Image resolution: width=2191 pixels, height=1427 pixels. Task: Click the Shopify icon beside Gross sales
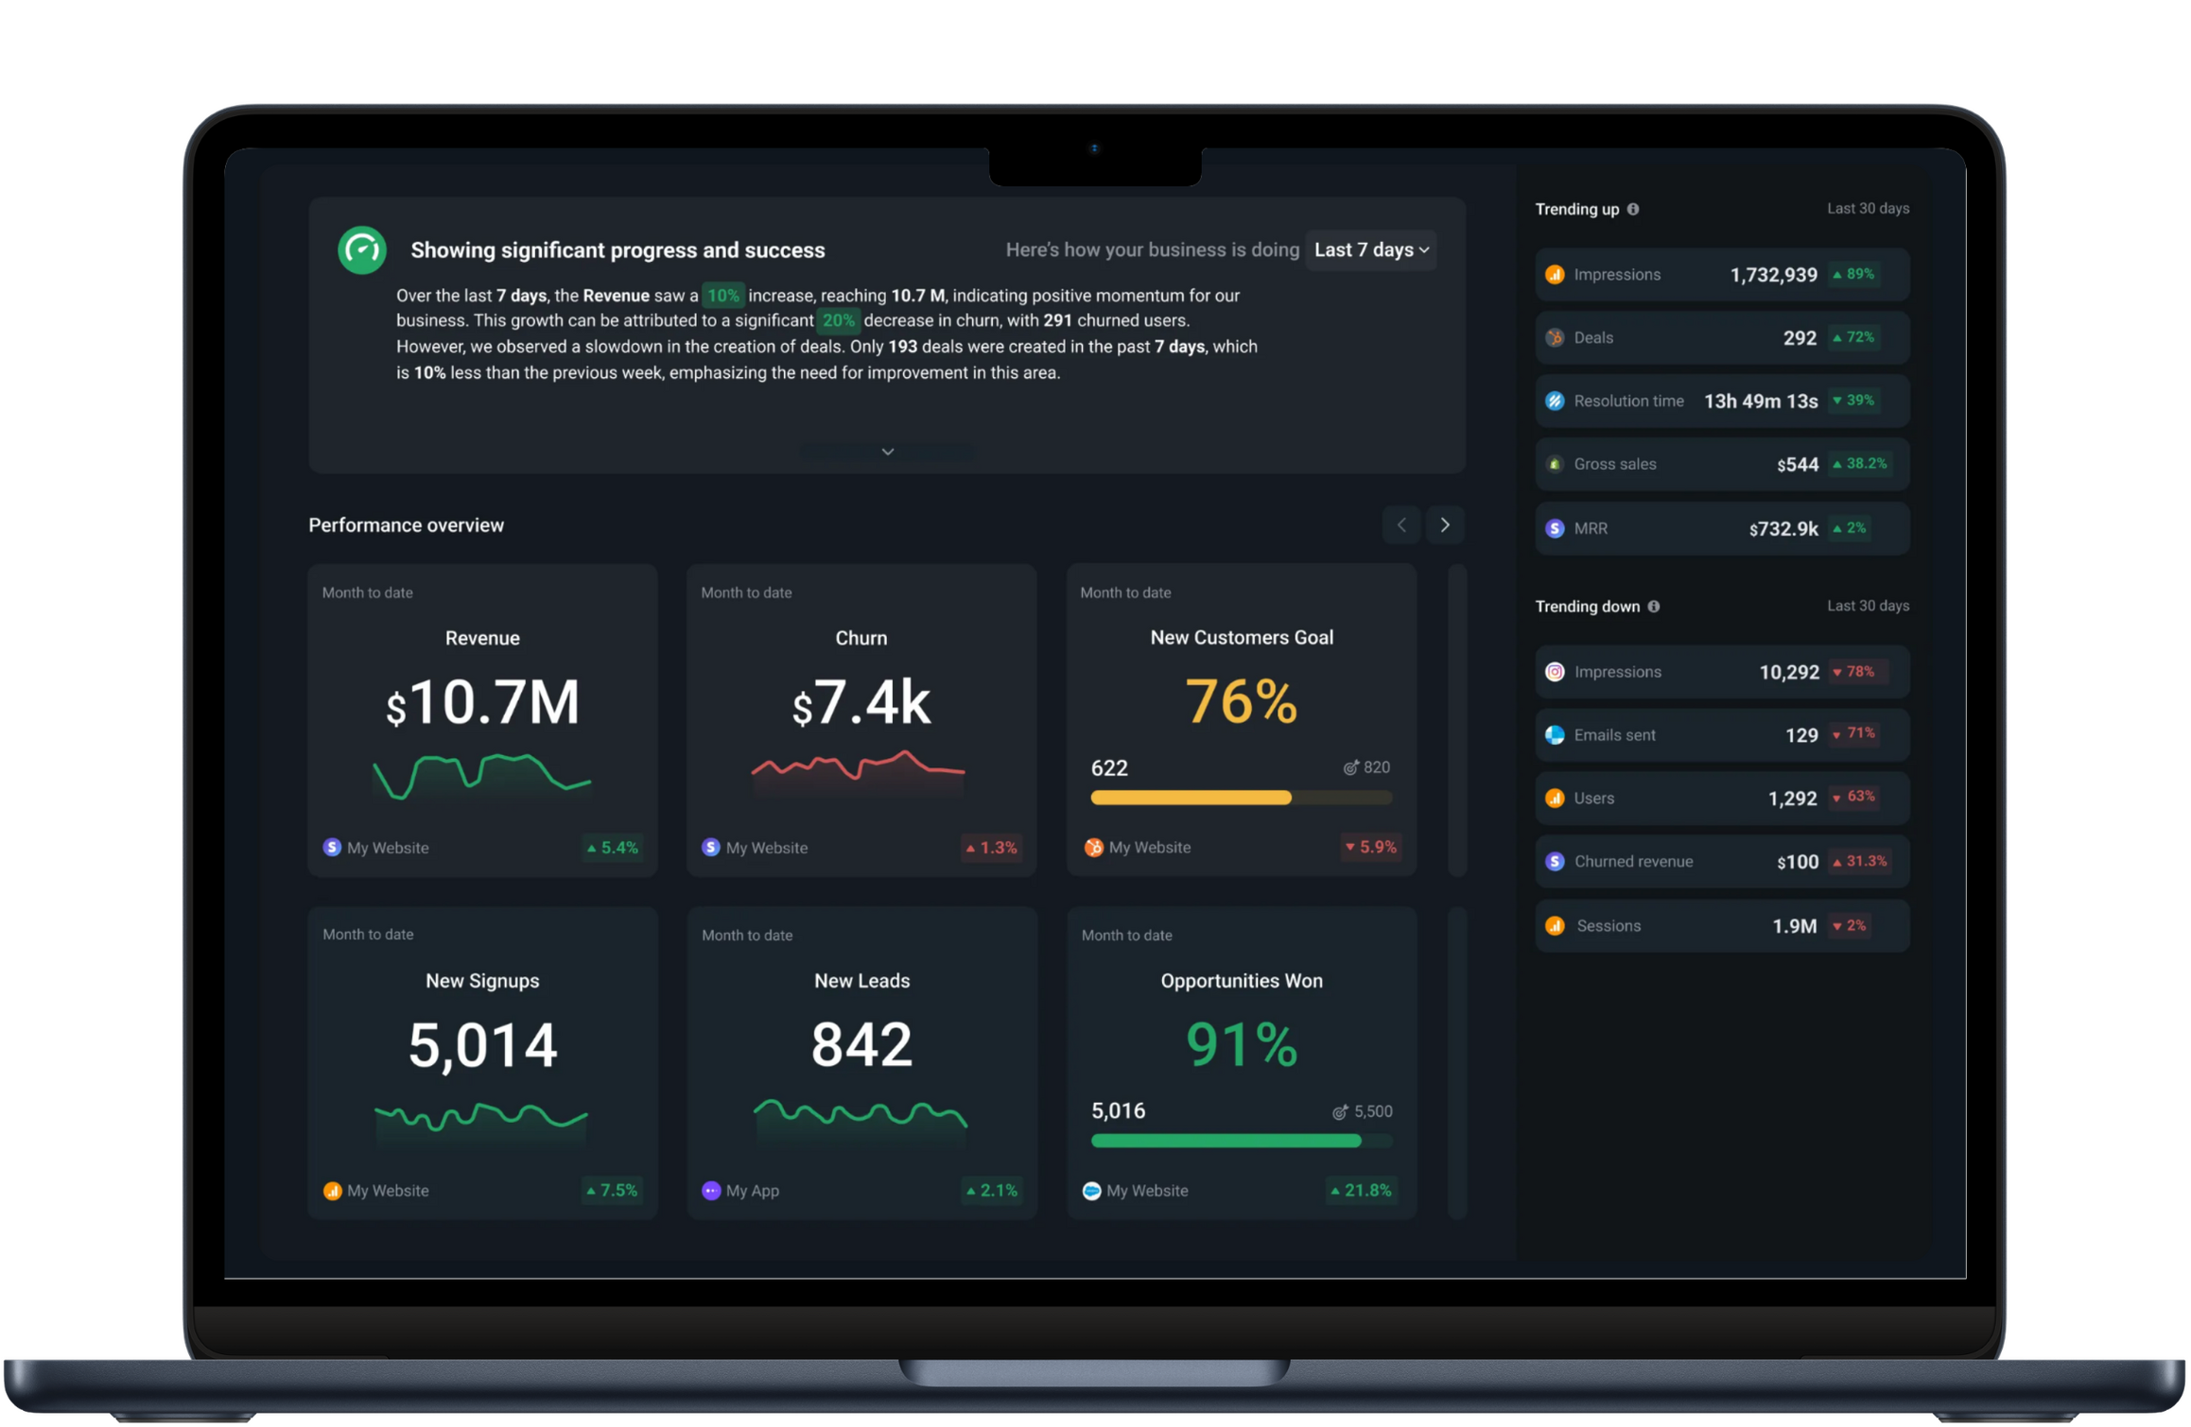[1555, 464]
